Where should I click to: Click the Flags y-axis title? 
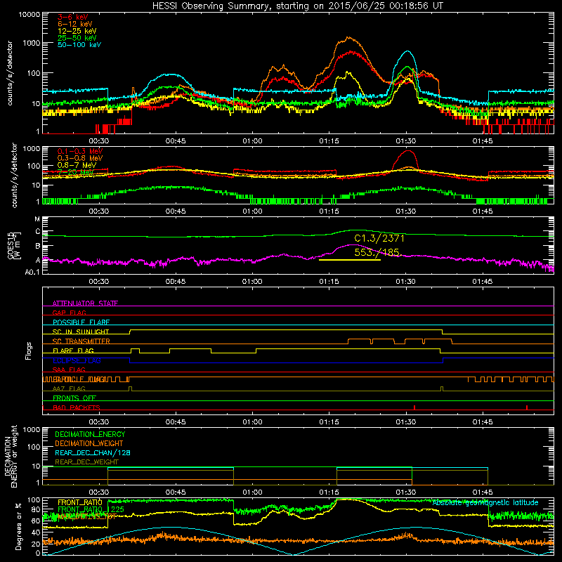(x=28, y=351)
